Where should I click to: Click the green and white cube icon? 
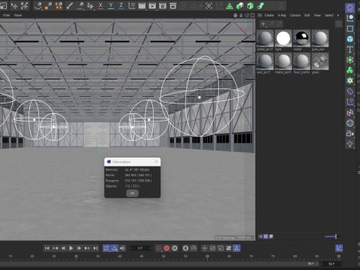[x=240, y=6]
